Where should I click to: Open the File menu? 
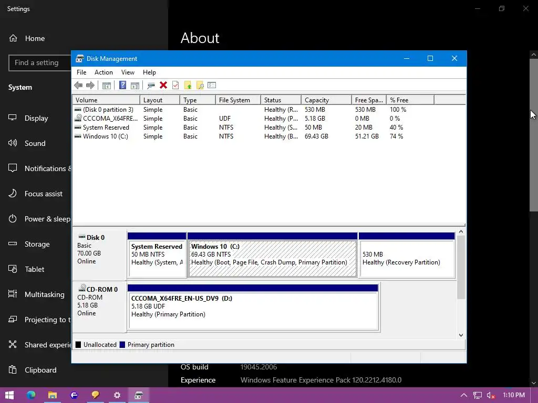tap(81, 72)
